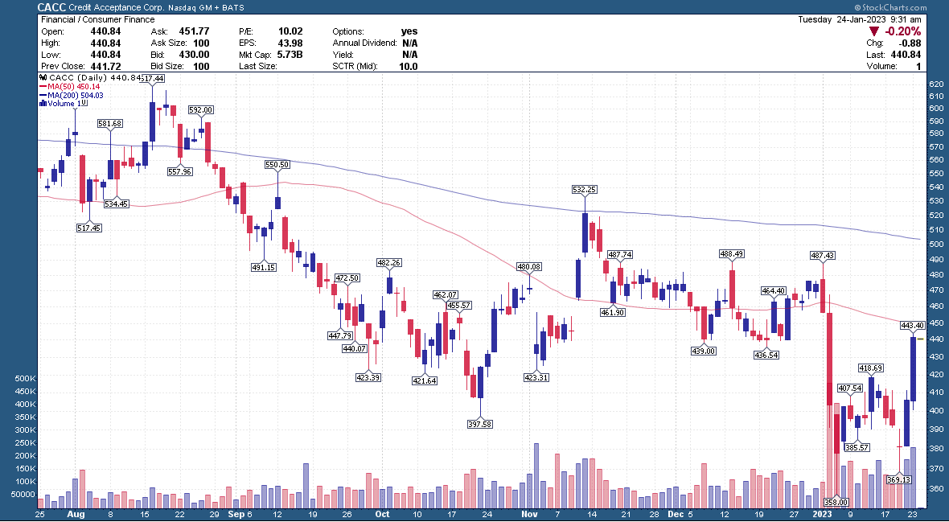Click the 461.90 price label
Viewport: 949px width, 522px height.
pyautogui.click(x=613, y=312)
